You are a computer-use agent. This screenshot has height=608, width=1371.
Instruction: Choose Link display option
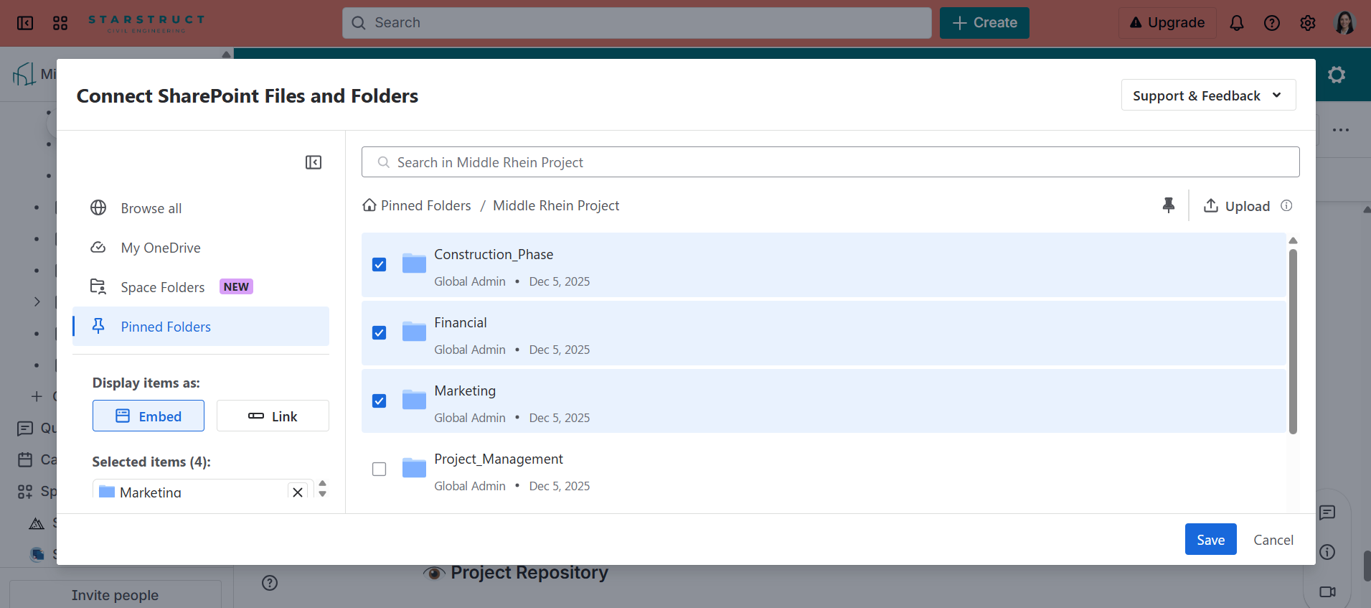[x=273, y=416]
